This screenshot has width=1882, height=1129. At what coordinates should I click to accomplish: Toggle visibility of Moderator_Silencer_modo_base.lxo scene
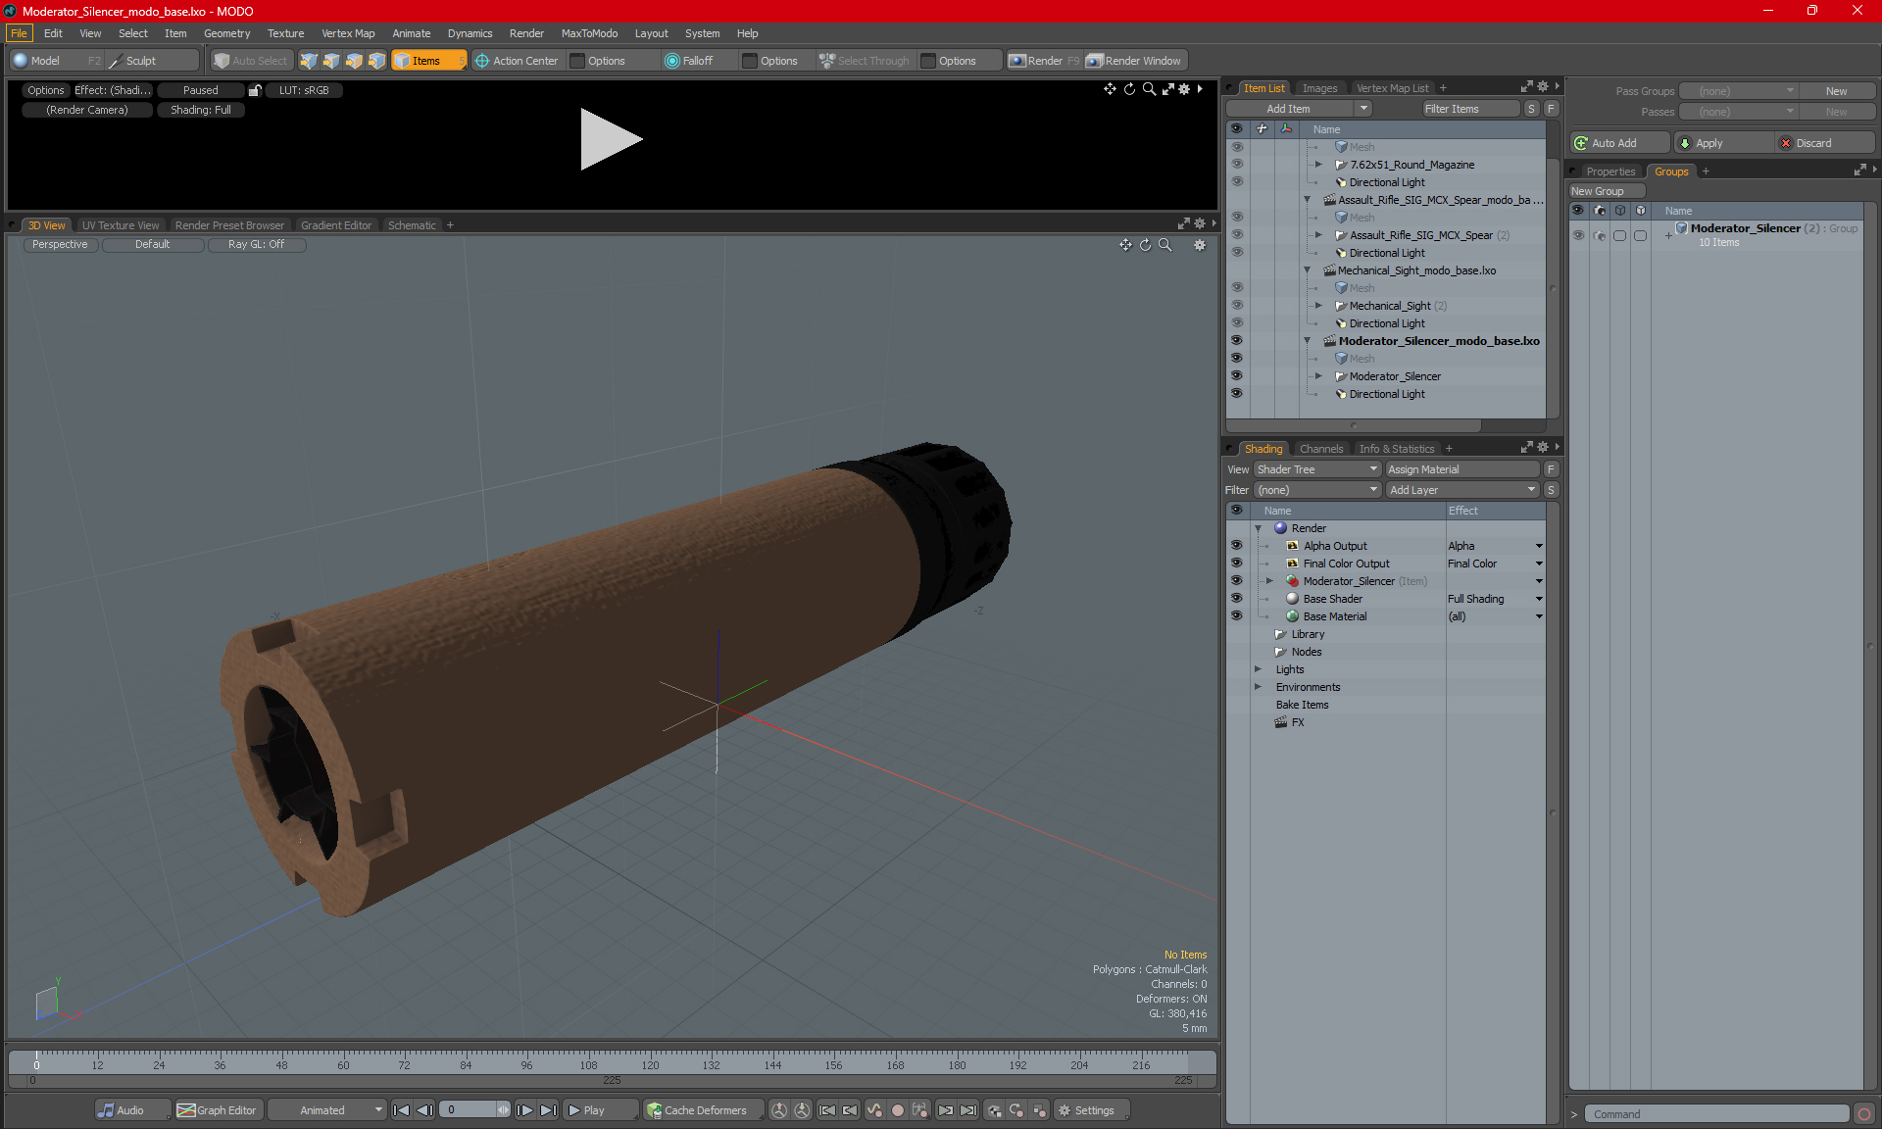1237,341
